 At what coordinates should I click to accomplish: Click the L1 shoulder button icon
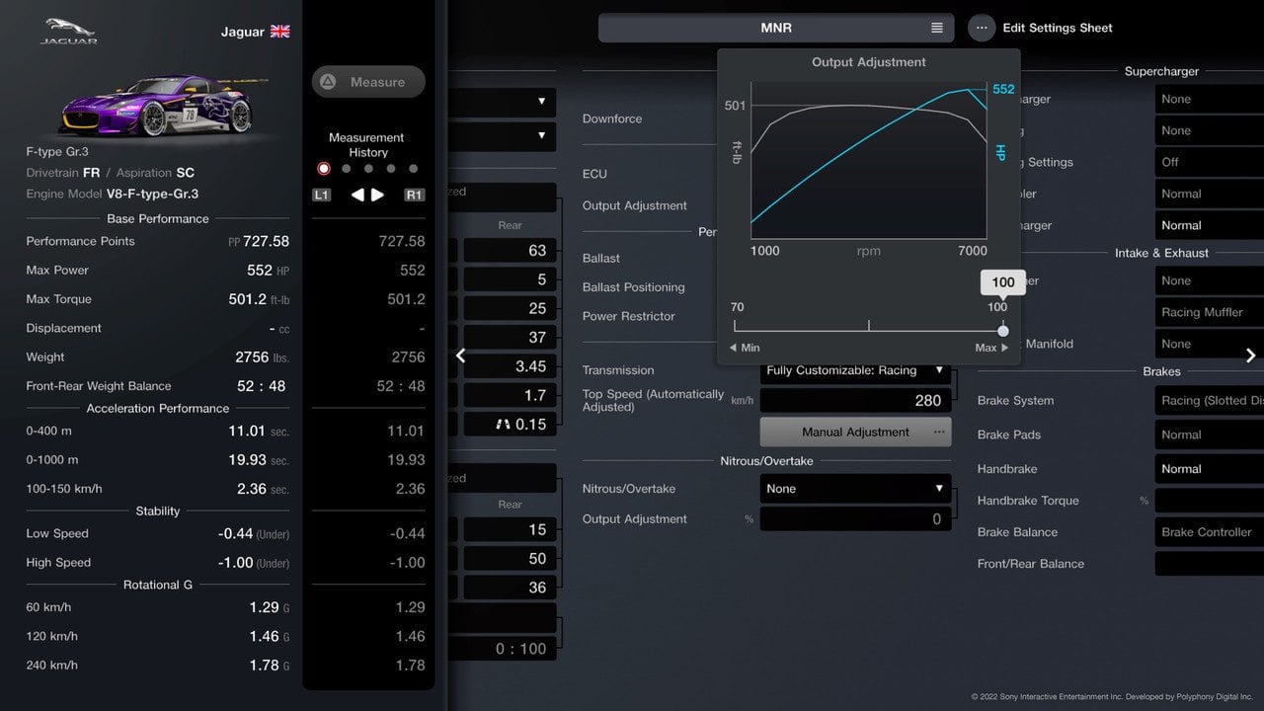point(321,196)
